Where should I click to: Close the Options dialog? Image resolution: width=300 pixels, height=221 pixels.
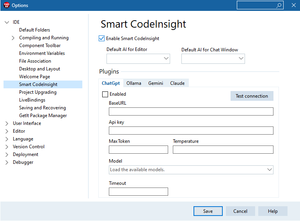[x=294, y=5]
